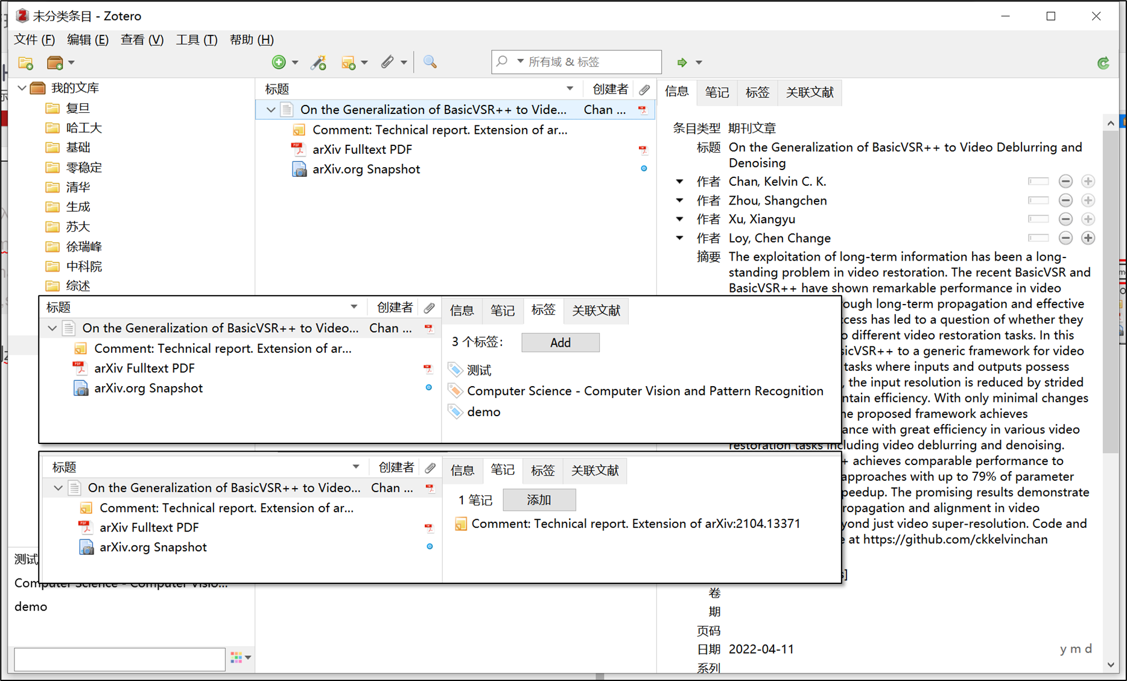Image resolution: width=1127 pixels, height=681 pixels.
Task: Open creator type dropdown for Xu, Xiangyu
Action: pyautogui.click(x=680, y=219)
